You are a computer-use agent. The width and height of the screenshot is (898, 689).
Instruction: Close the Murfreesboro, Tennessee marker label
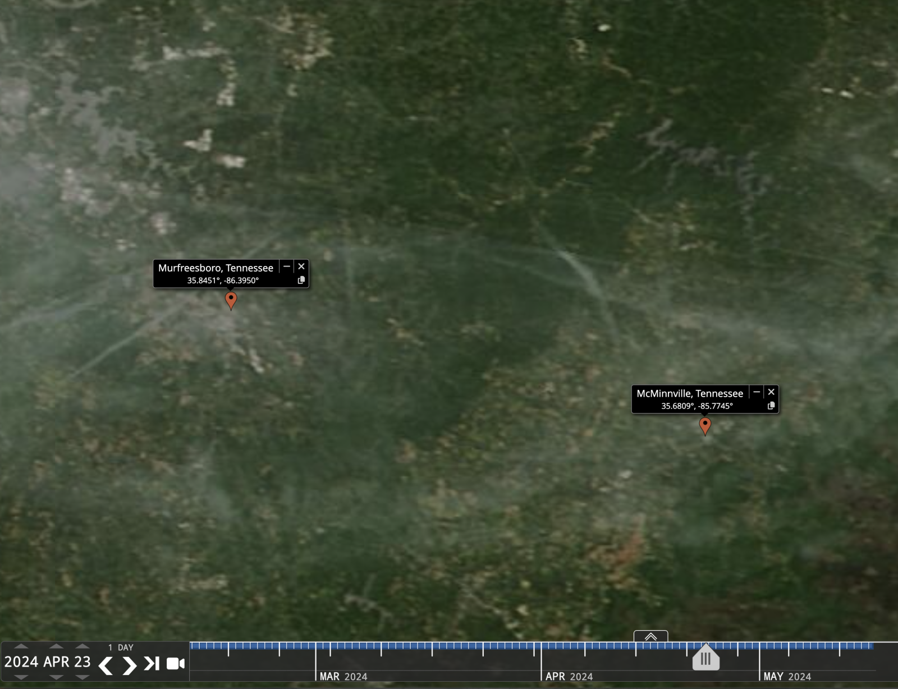pyautogui.click(x=301, y=267)
